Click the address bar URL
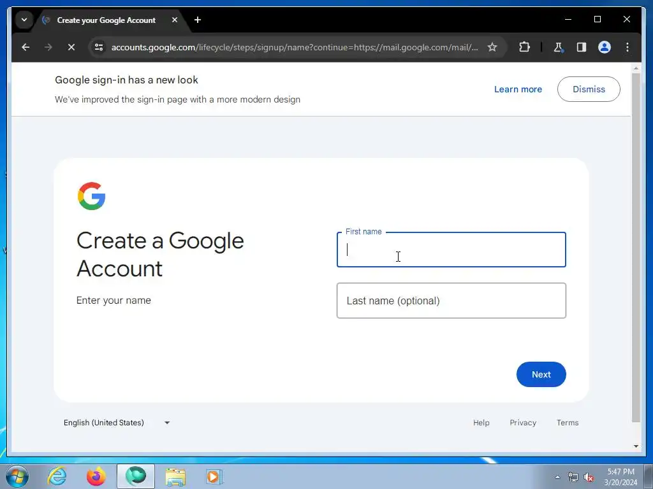Screen dimensions: 653x489 (x=295, y=47)
